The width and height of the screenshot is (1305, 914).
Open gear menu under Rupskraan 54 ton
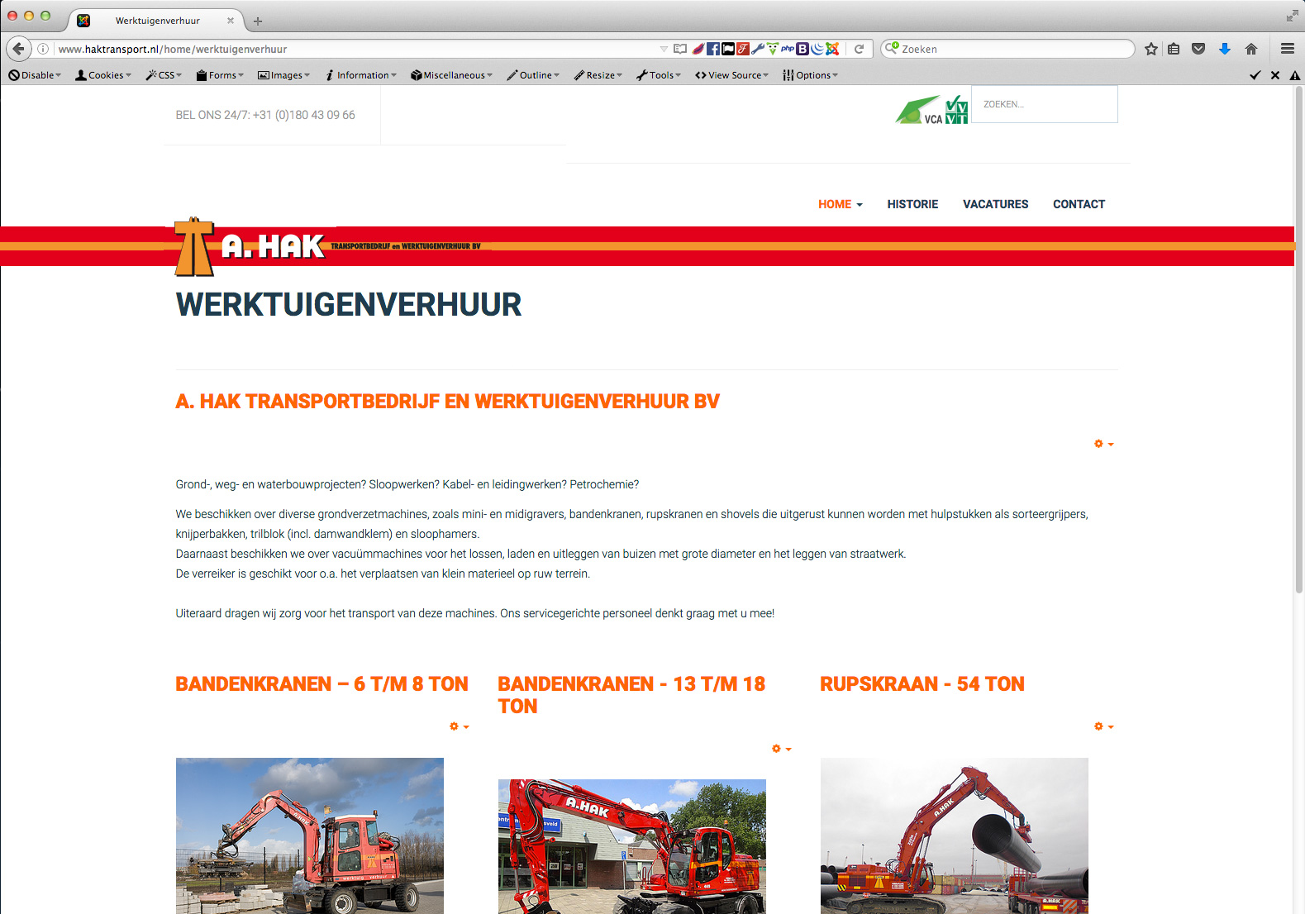click(1104, 726)
